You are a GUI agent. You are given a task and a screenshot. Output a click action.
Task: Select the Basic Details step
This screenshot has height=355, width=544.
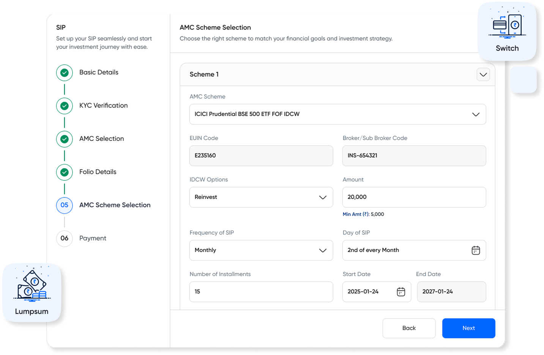[99, 73]
